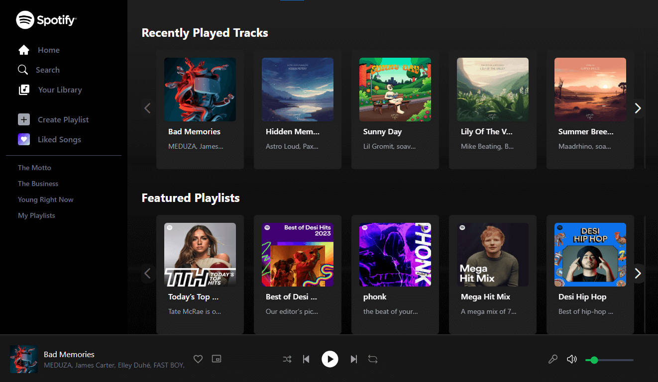Click the Create Playlist plus icon
The width and height of the screenshot is (658, 382).
click(24, 119)
